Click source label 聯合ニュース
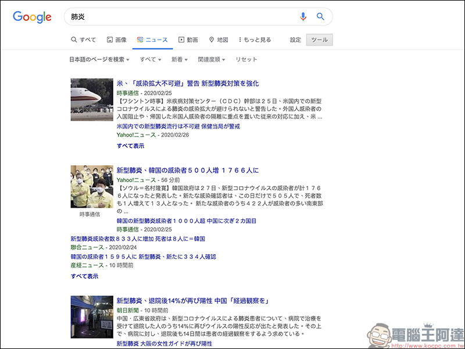This screenshot has width=465, height=349. [87, 248]
